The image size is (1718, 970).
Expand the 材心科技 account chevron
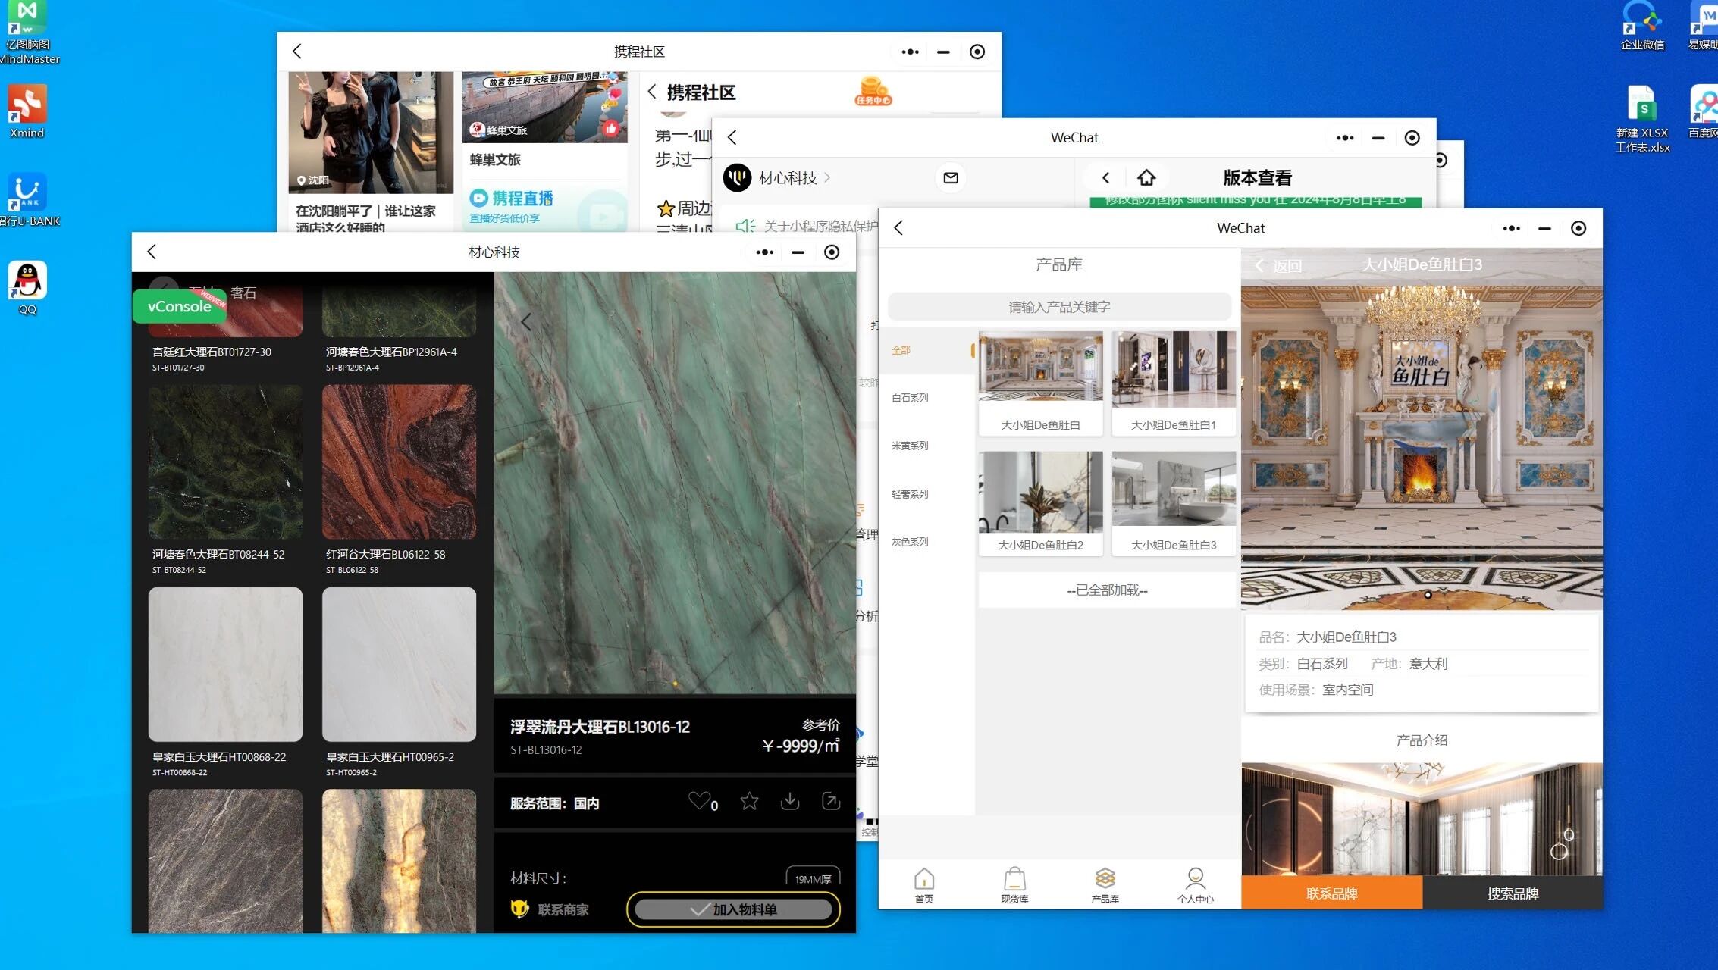827,178
